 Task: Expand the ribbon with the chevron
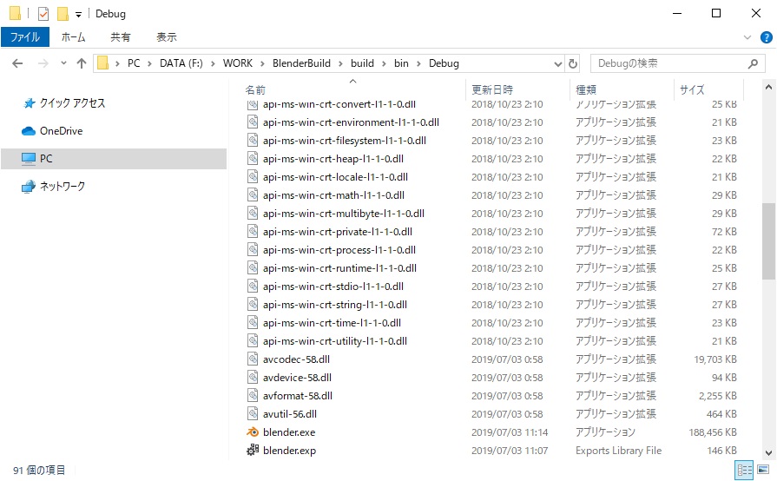[x=747, y=37]
